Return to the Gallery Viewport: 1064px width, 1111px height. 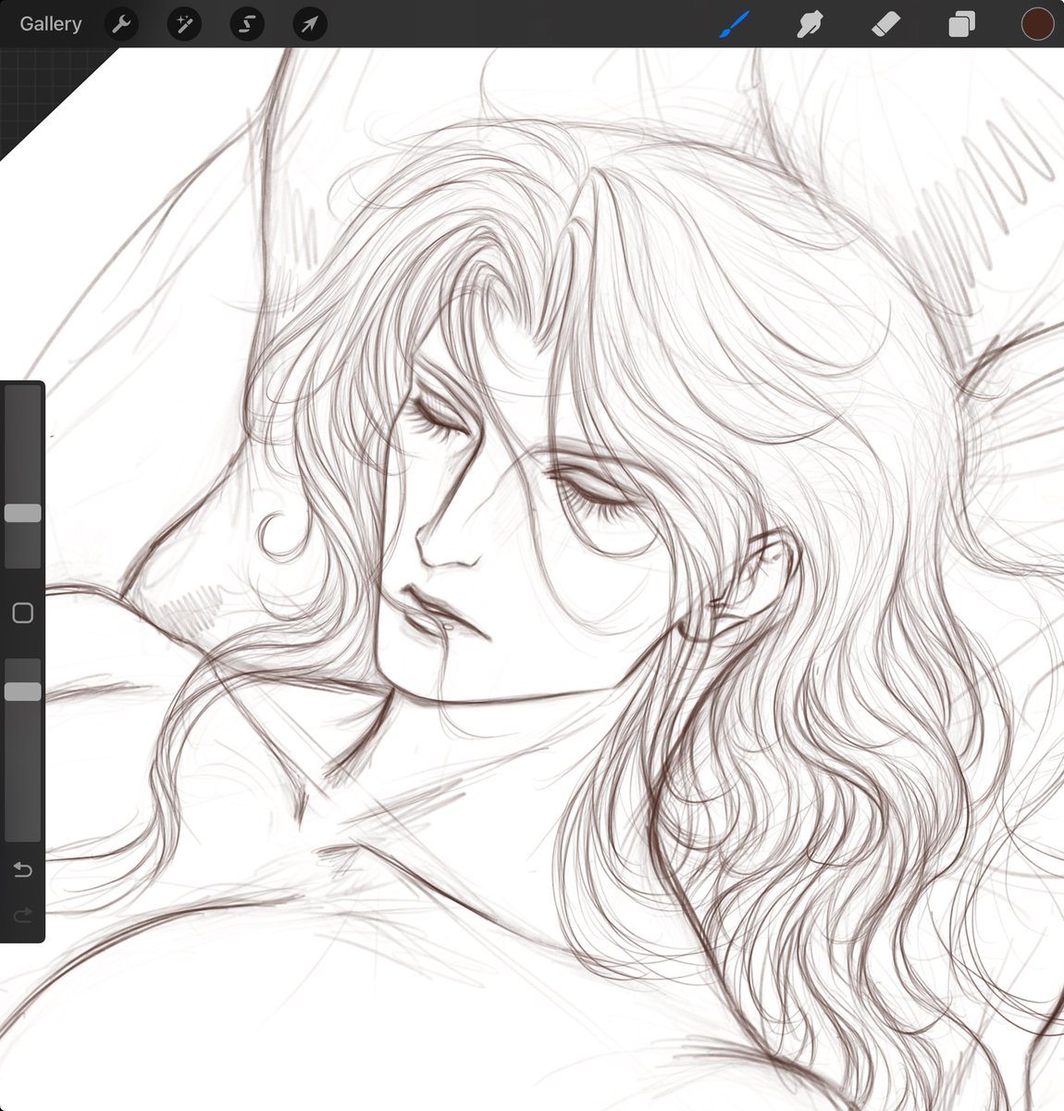click(x=49, y=24)
